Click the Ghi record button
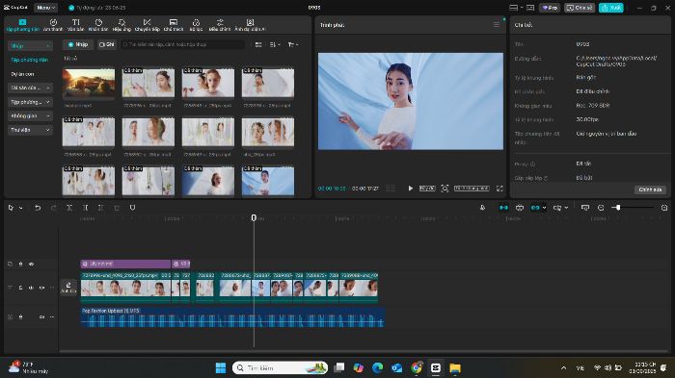675x378 pixels. click(106, 44)
